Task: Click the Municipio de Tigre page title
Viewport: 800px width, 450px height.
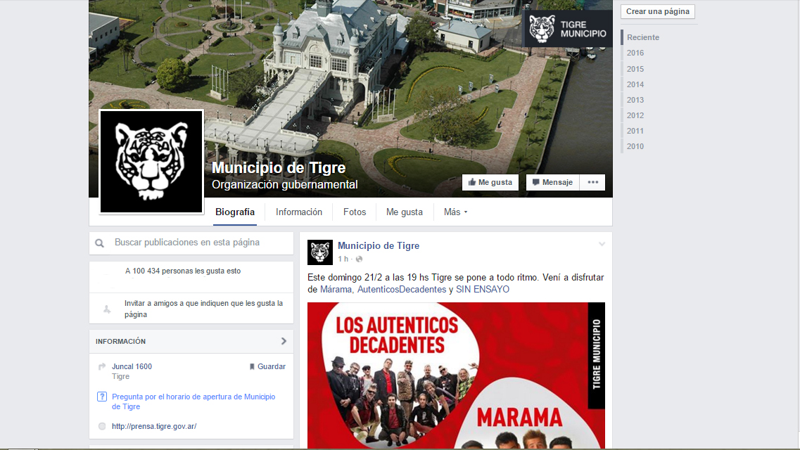Action: (x=279, y=167)
